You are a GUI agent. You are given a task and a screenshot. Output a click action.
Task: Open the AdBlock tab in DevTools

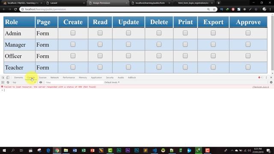click(132, 77)
